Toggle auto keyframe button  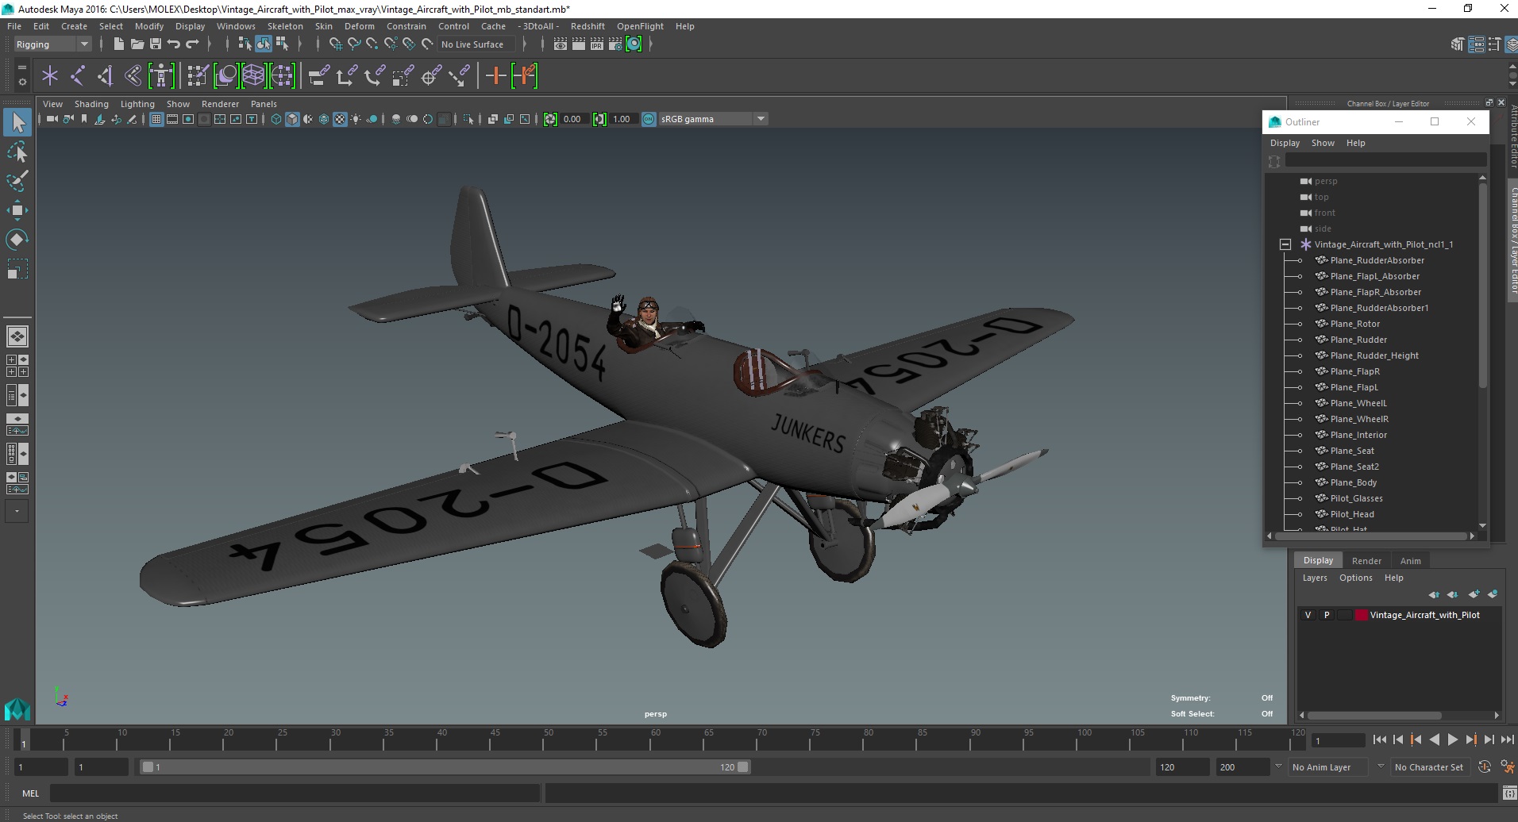1485,767
